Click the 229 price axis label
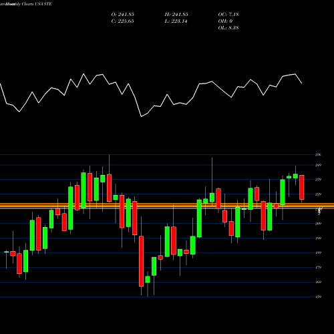Image resolution: width=334 pixels, height=334 pixels. click(318, 194)
